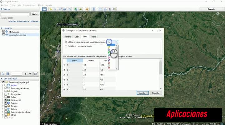Image resolution: width=225 pixels, height=125 pixels.
Task: Collapse Base de datos principal tree node
Action: pyautogui.click(x=1, y=82)
